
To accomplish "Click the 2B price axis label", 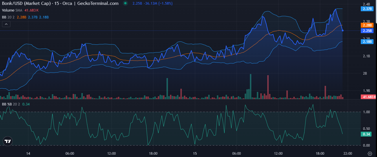I will tap(365, 73).
